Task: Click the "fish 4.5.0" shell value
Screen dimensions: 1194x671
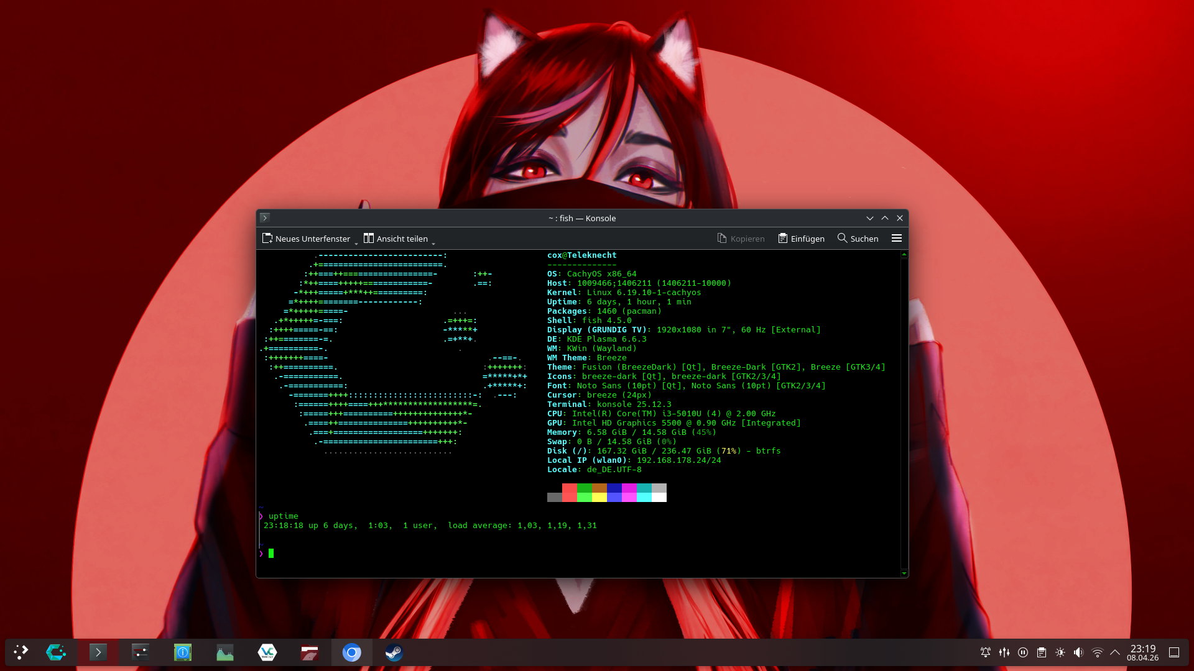Action: 607,321
